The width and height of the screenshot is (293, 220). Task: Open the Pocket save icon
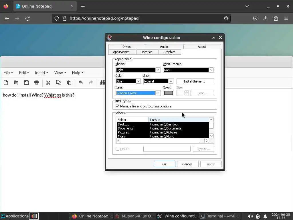255,18
